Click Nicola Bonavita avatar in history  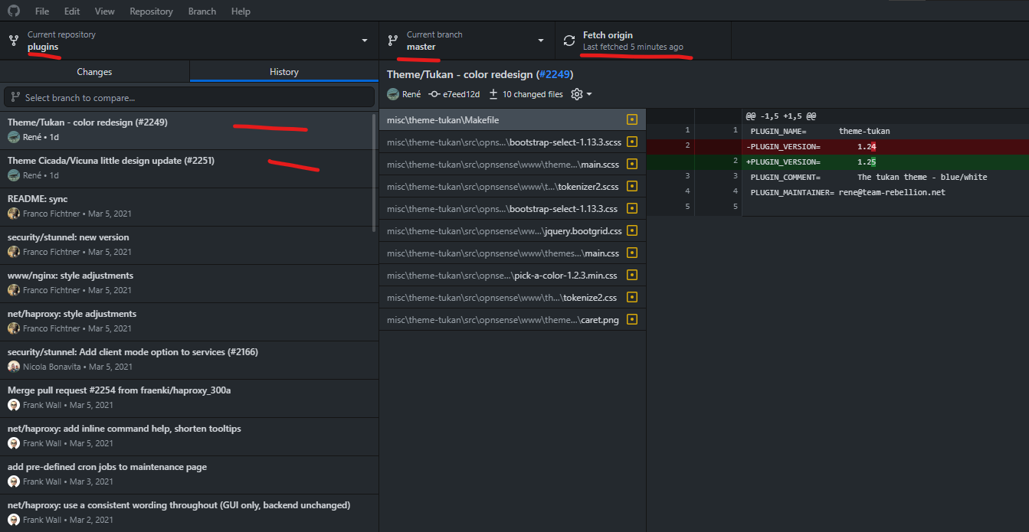coord(14,367)
